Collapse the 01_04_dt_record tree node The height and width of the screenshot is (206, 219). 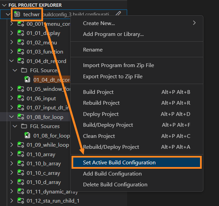tap(12, 61)
